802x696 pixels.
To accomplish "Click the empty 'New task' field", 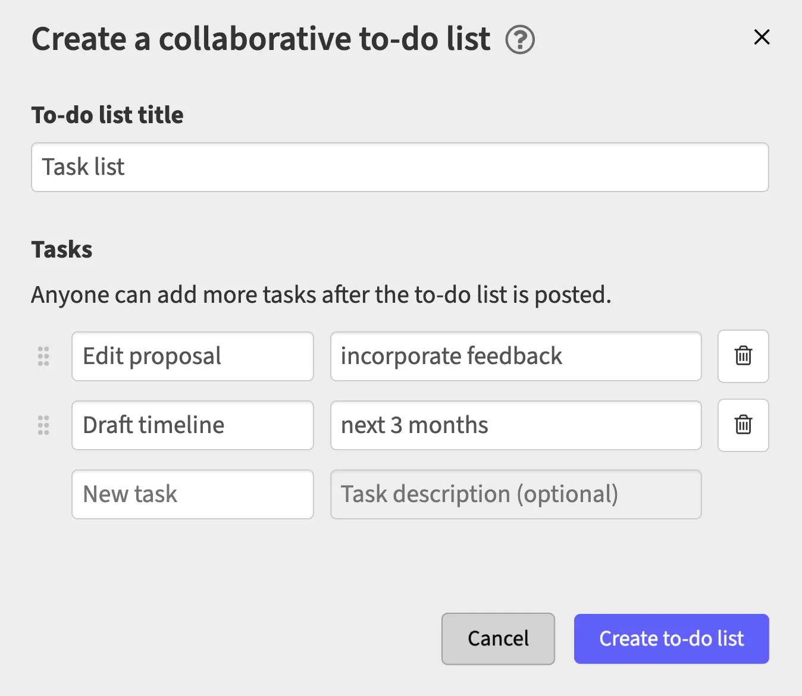I will coord(192,494).
